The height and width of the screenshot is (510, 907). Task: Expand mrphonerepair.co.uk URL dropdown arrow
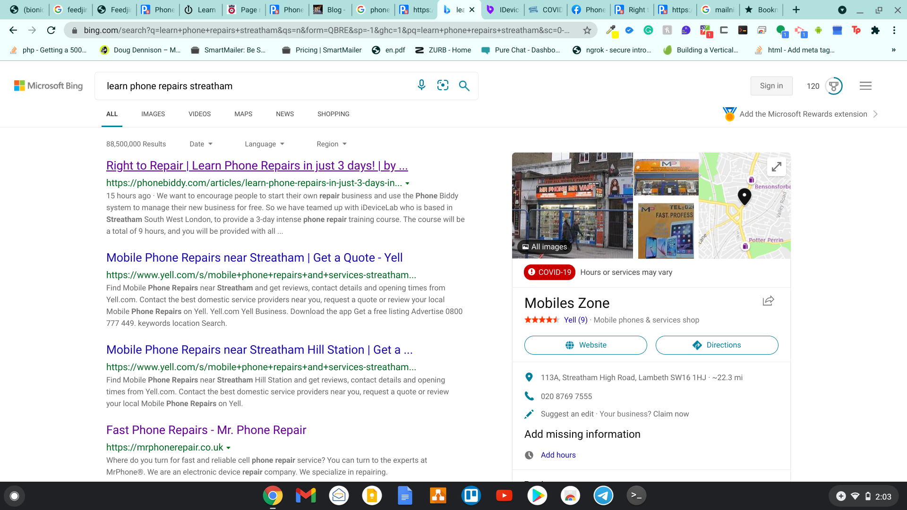(228, 448)
